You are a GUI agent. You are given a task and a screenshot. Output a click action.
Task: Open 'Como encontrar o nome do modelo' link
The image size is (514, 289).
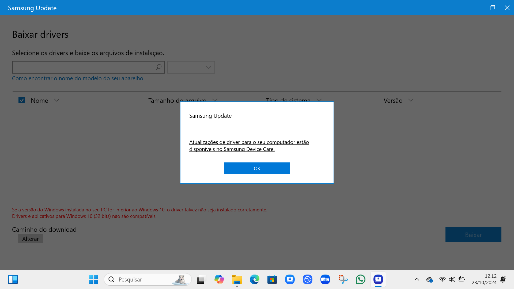(x=78, y=78)
